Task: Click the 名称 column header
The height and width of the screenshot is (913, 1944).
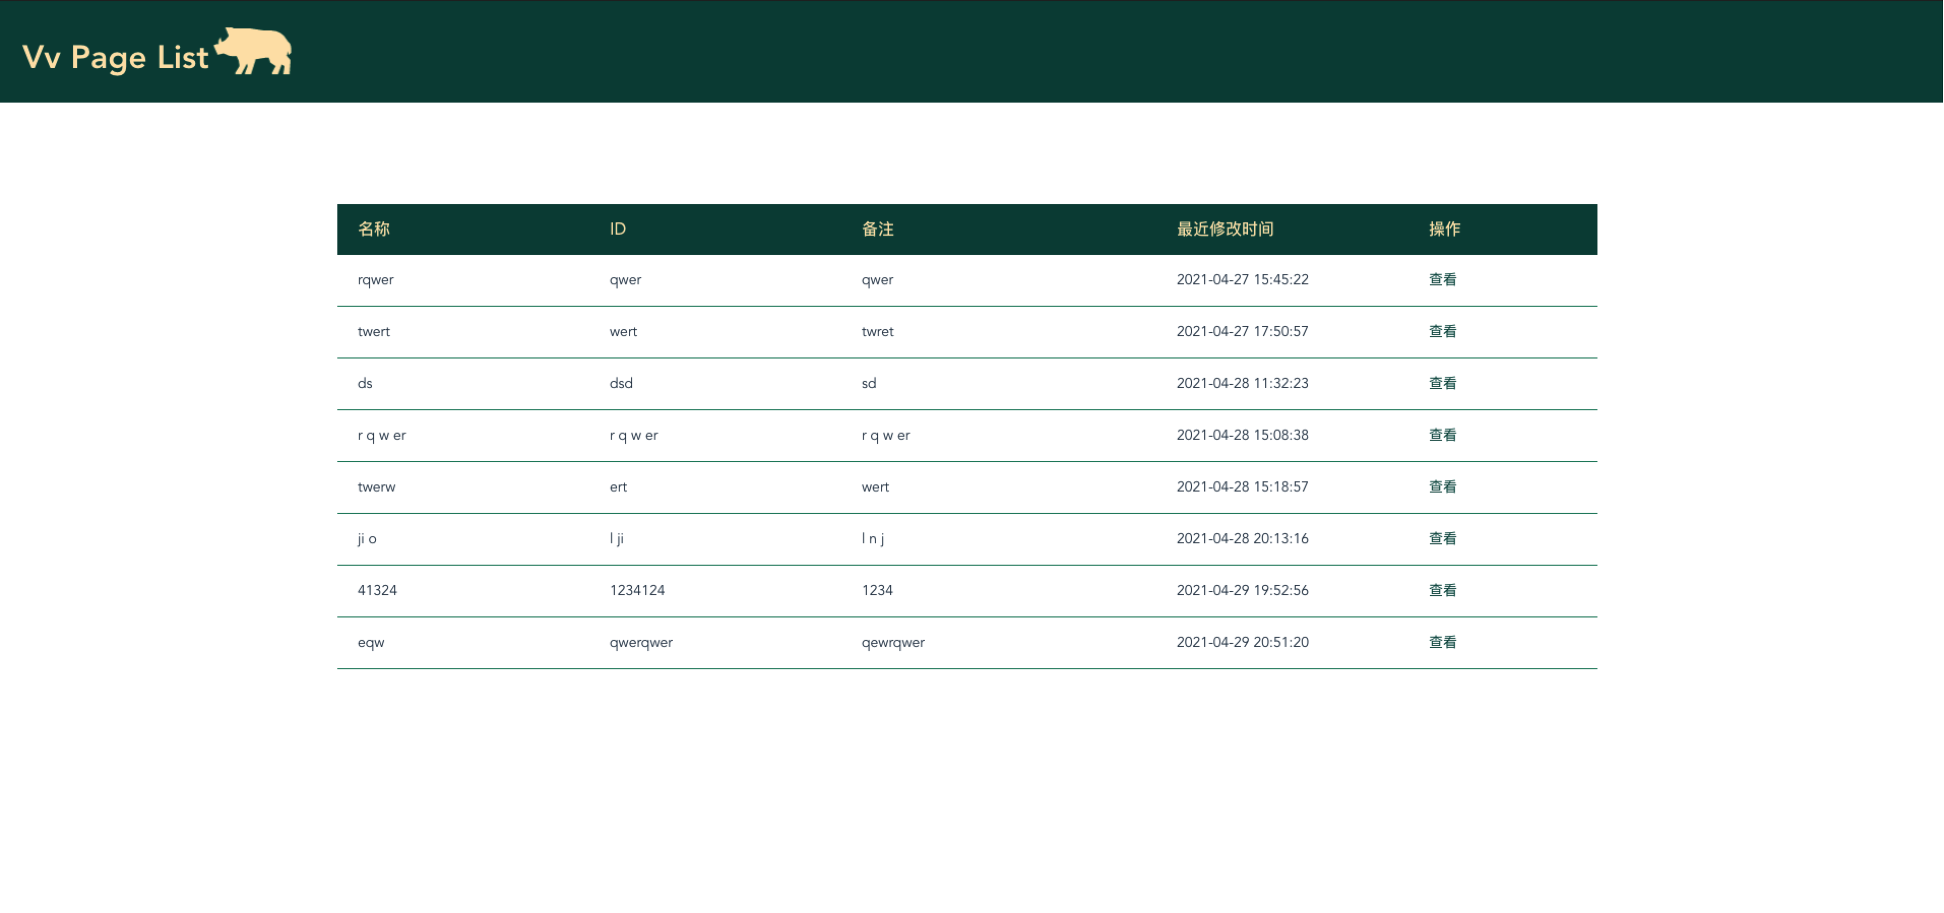Action: [373, 229]
